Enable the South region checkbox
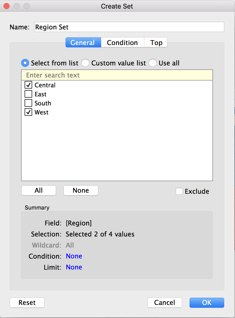The image size is (235, 318). [28, 103]
